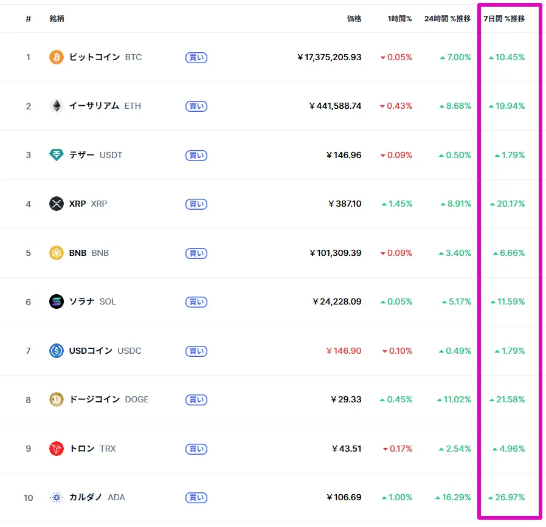Click Solana 7-day change 11.59%
Viewport: 546px width, 527px height.
tap(508, 301)
